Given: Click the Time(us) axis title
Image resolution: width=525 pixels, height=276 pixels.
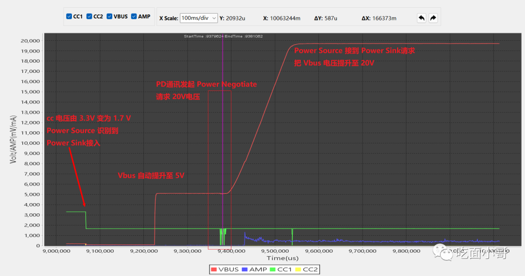Looking at the screenshot, I should tap(282, 258).
